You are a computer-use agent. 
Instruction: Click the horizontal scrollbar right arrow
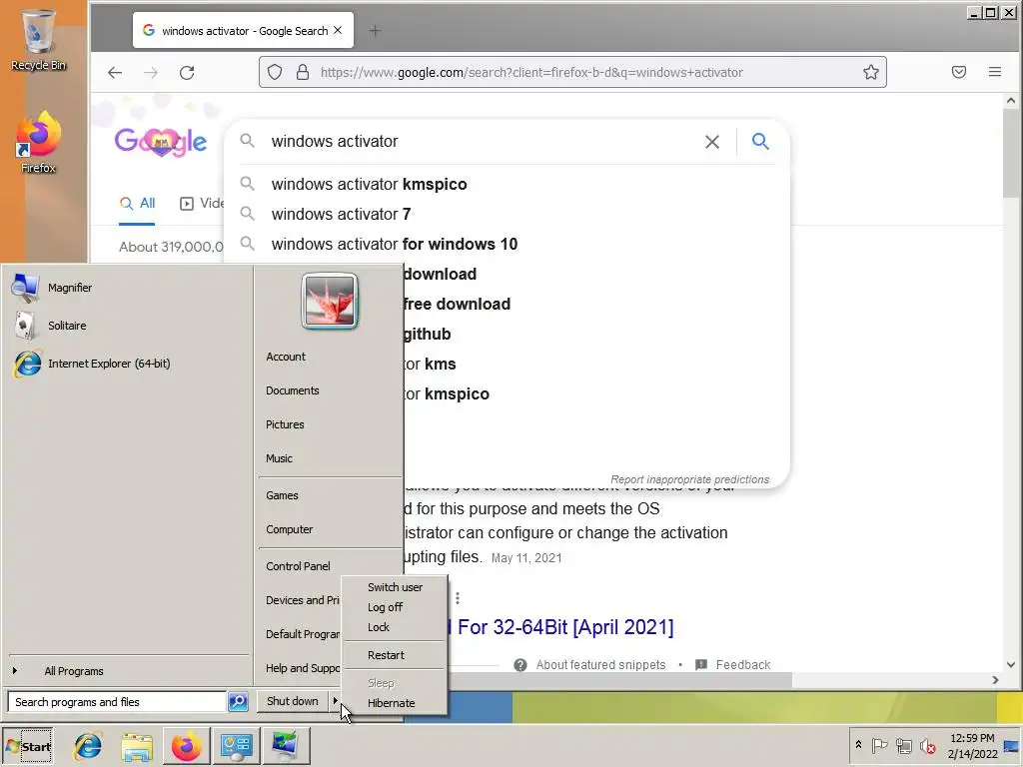[995, 680]
